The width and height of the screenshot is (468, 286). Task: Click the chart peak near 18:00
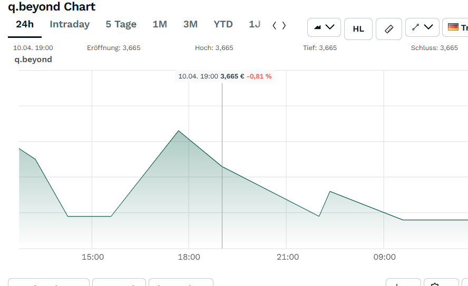pyautogui.click(x=179, y=131)
